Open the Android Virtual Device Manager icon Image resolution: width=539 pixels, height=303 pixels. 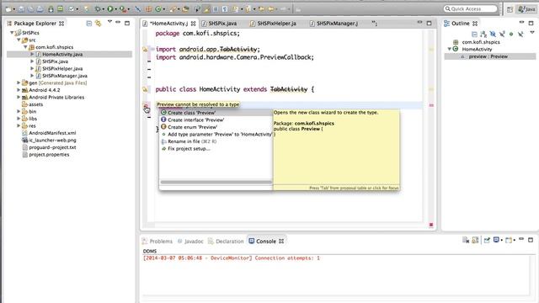[x=60, y=9]
